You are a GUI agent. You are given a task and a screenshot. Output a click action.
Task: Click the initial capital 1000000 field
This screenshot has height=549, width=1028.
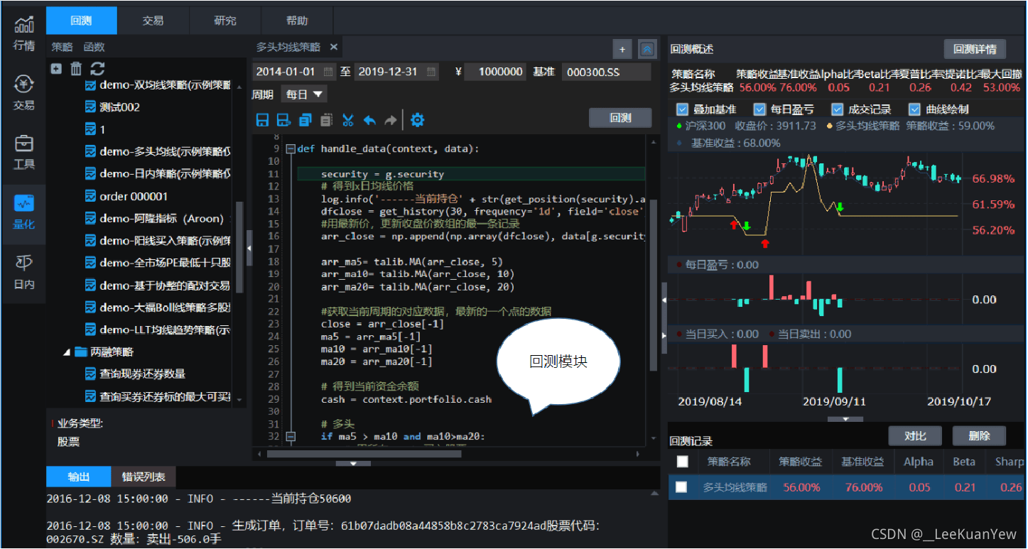[496, 72]
